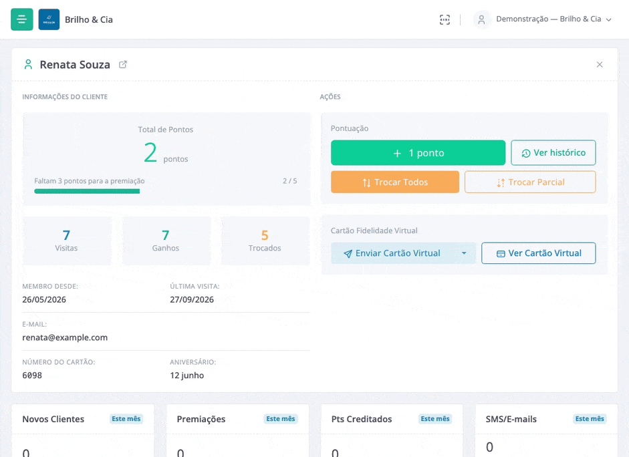Click Ver histórico button

553,153
